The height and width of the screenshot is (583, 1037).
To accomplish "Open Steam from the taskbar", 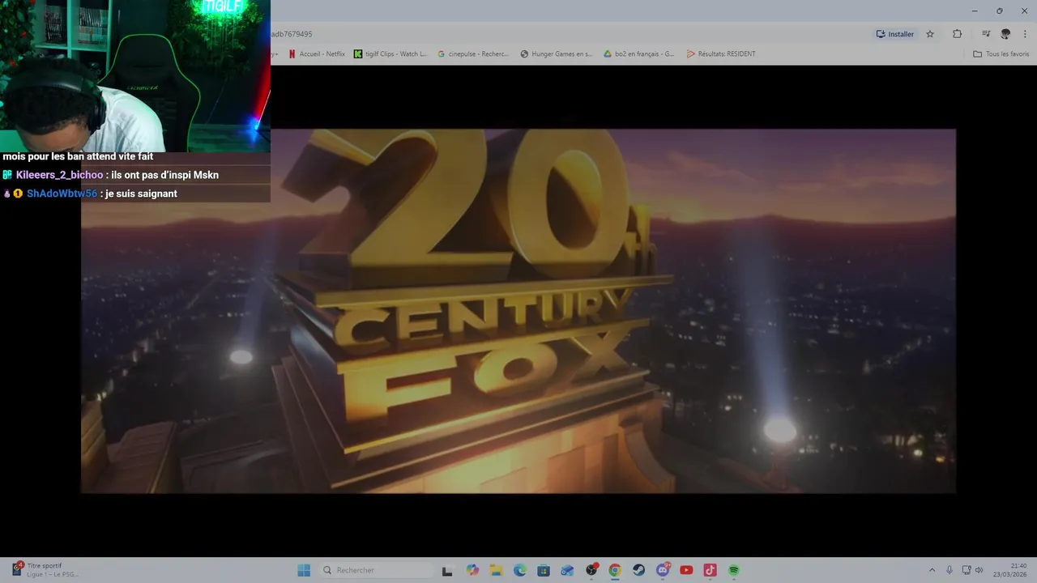I will [639, 570].
